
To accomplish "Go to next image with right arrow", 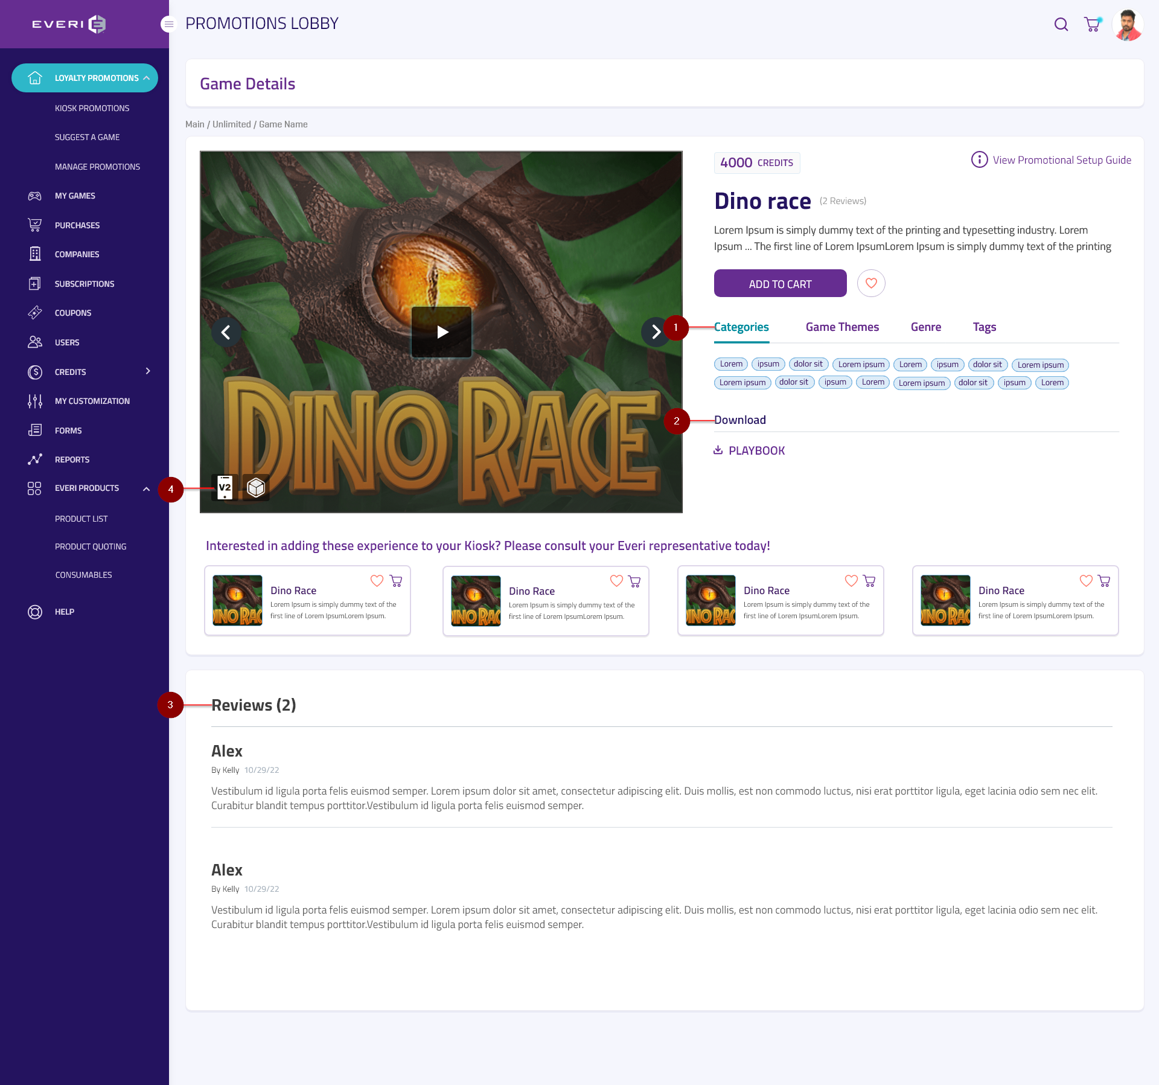I will [656, 331].
